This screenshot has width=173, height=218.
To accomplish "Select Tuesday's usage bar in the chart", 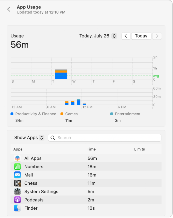I will click(x=61, y=74).
